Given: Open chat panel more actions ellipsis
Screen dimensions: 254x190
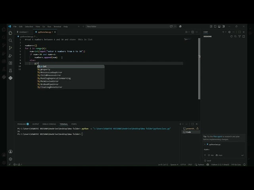Looking at the screenshot, I should coord(233,32).
